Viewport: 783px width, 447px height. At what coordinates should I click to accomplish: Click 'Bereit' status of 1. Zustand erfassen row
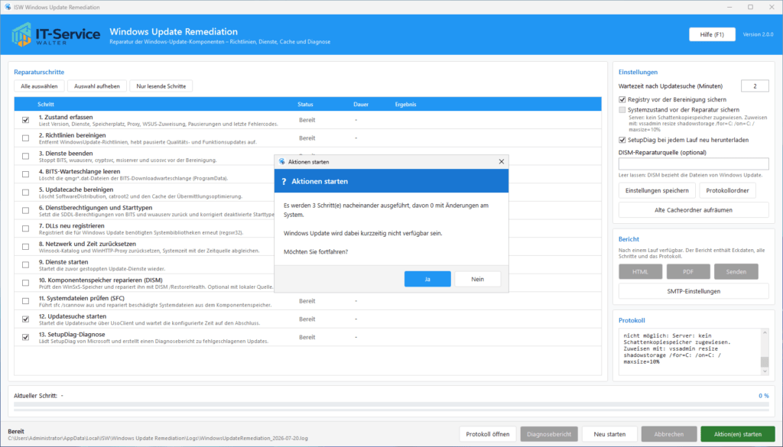pyautogui.click(x=307, y=120)
